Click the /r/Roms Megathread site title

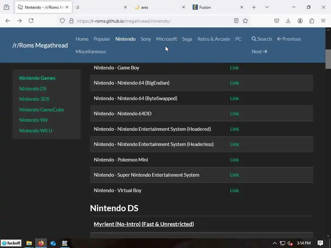pos(40,45)
